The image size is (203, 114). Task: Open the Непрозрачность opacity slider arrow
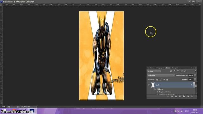[x=195, y=75]
